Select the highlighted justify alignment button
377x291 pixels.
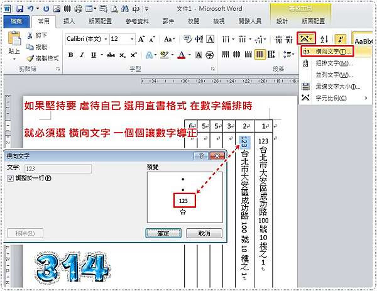260,54
